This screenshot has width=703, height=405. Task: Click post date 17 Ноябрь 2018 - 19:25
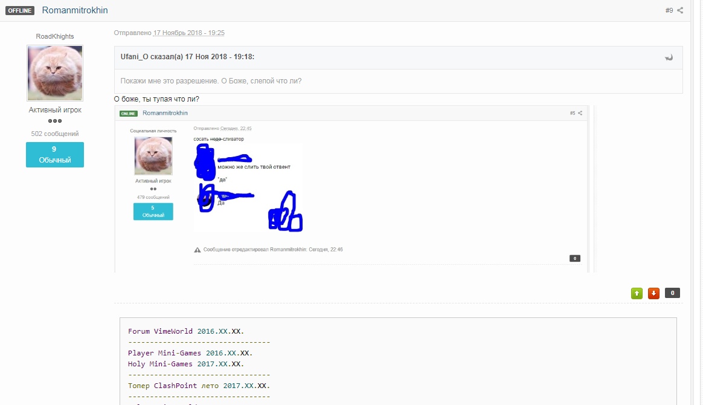(x=189, y=33)
